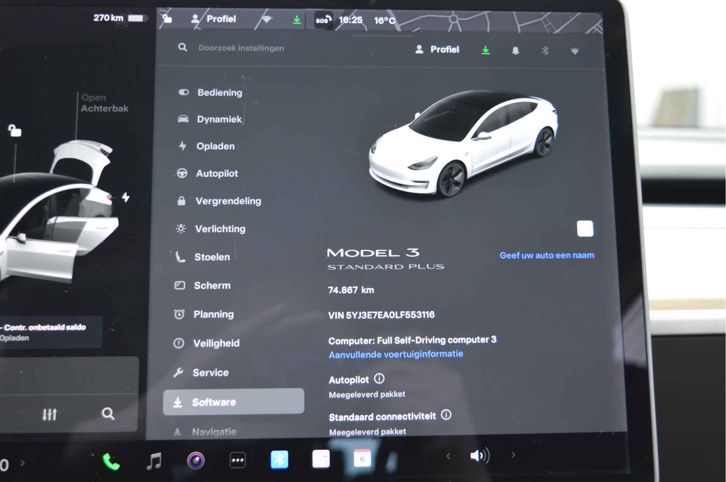Open 'Aanvullende voertuiginformatie' link
Screen dimensions: 726x482
pos(396,354)
